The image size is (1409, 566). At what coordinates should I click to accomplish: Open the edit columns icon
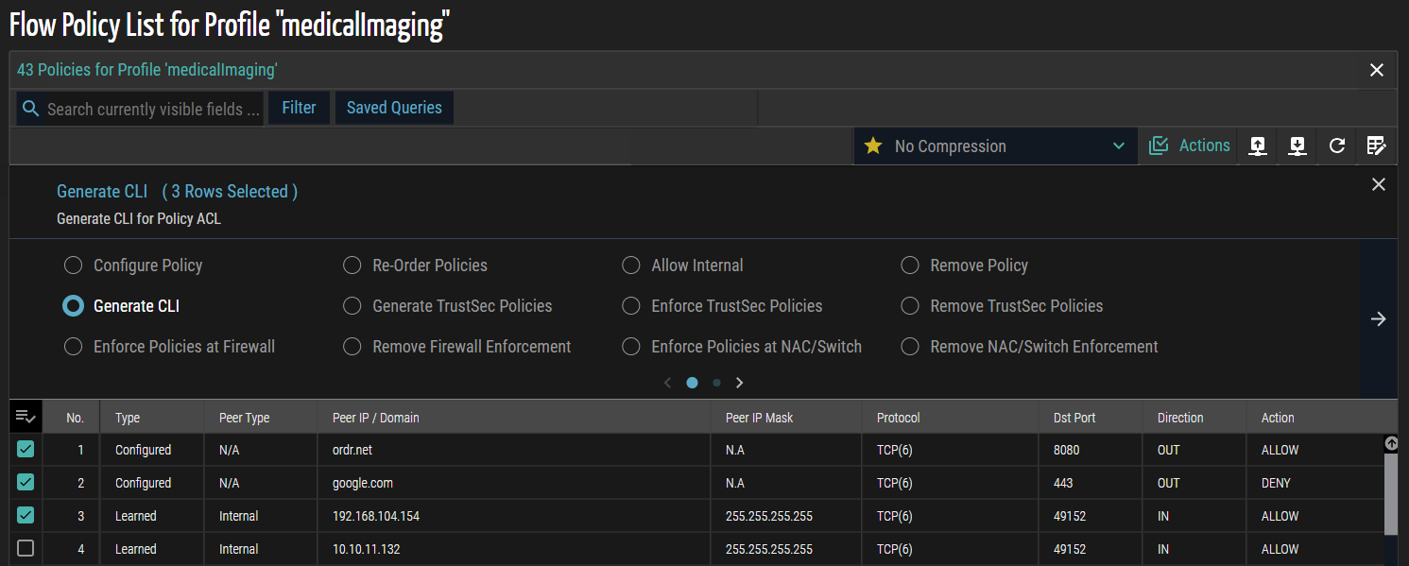tap(1376, 146)
